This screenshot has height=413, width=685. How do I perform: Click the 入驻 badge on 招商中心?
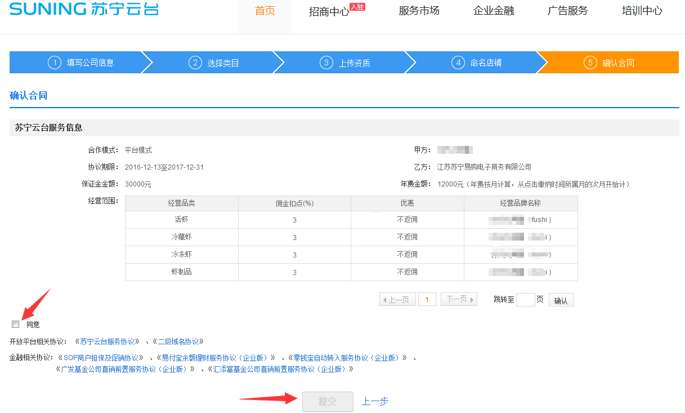pos(357,7)
